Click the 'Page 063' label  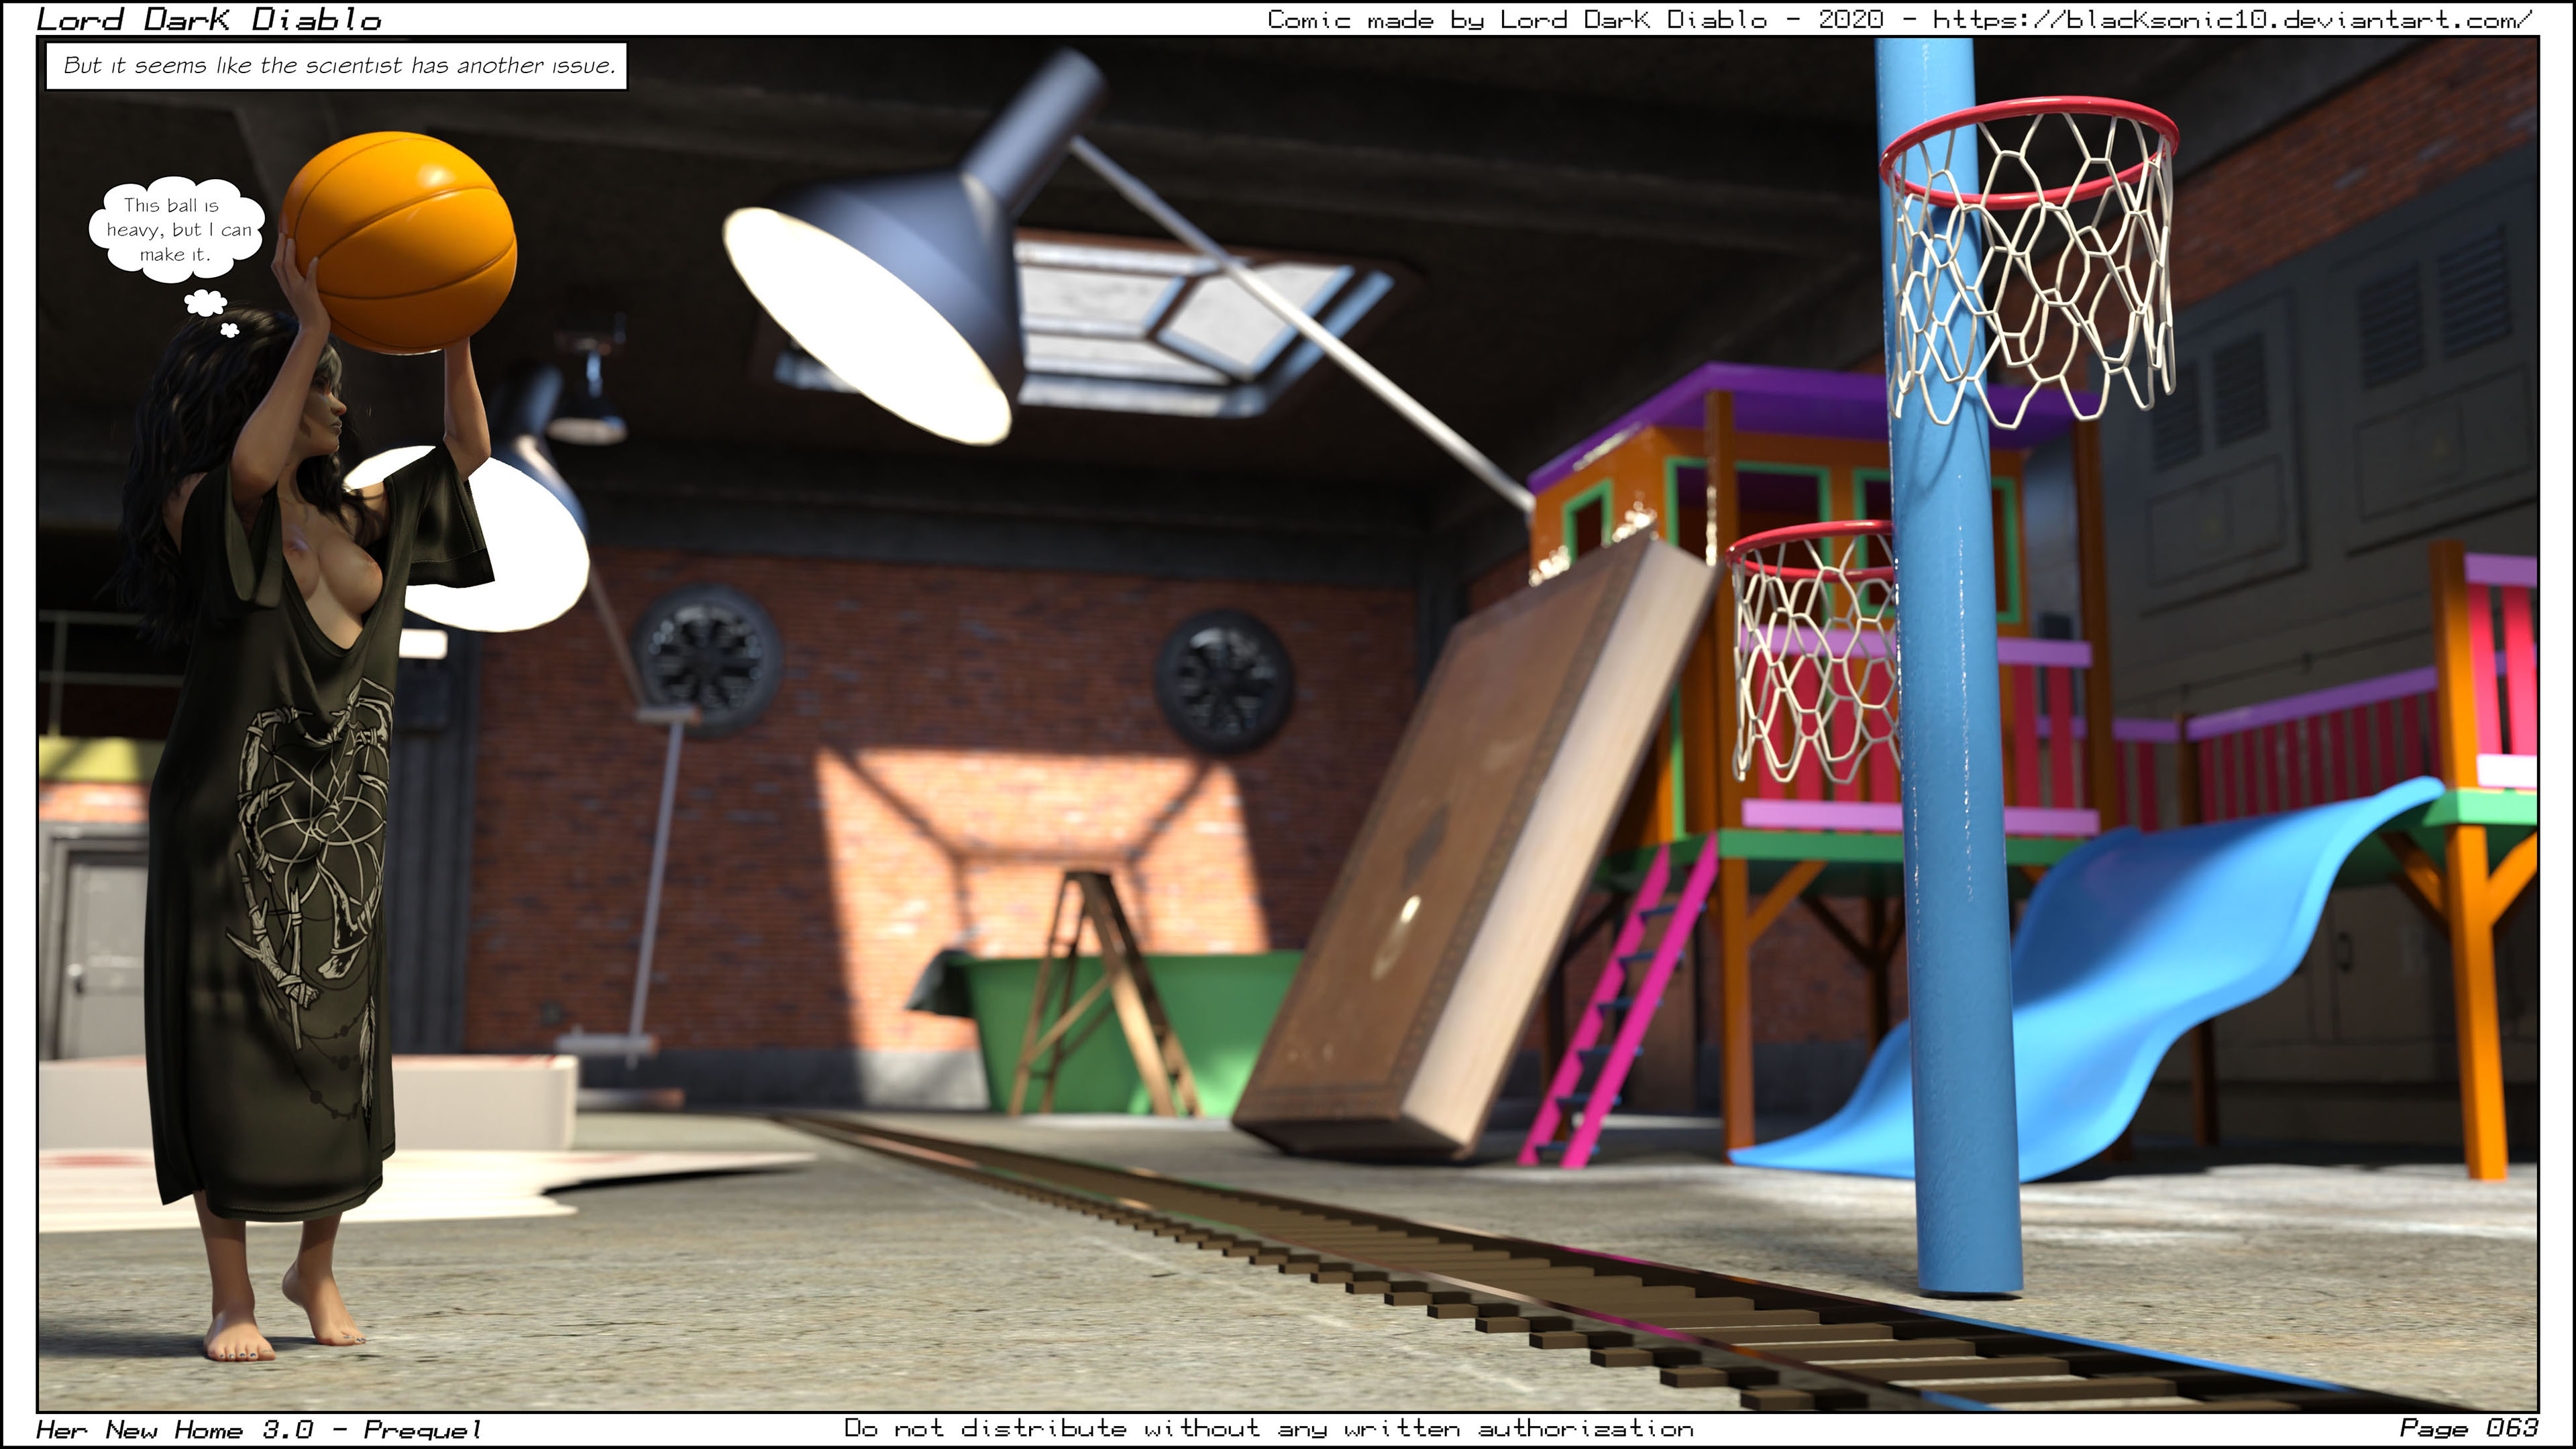[2469, 1428]
